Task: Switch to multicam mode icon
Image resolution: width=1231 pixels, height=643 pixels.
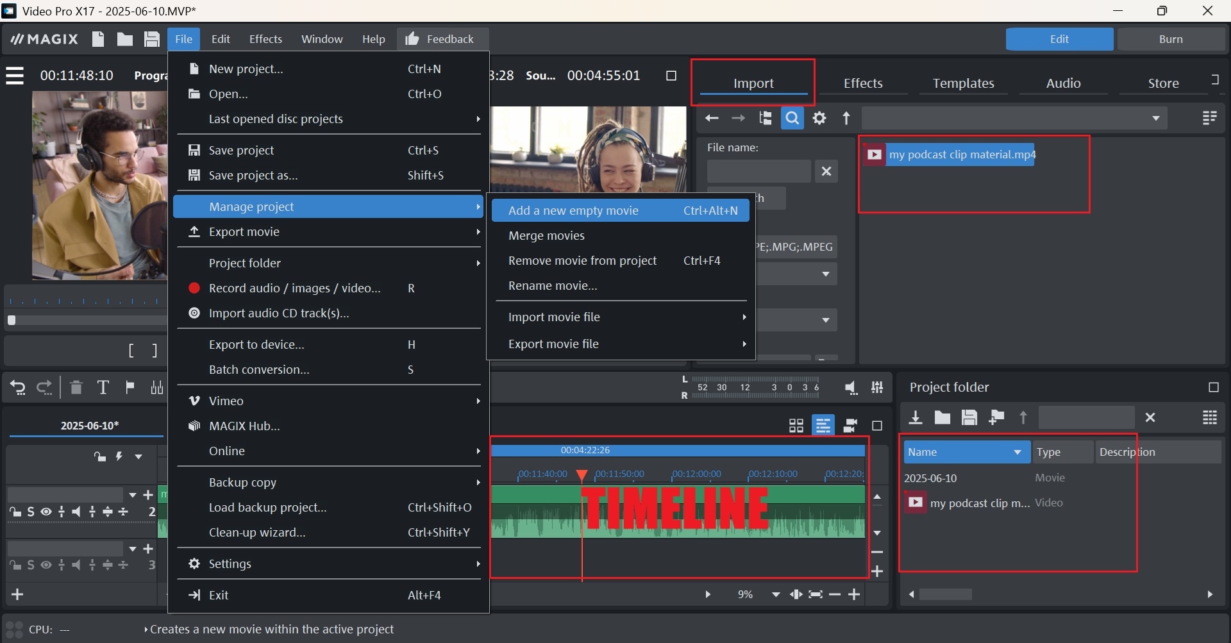Action: 851,426
